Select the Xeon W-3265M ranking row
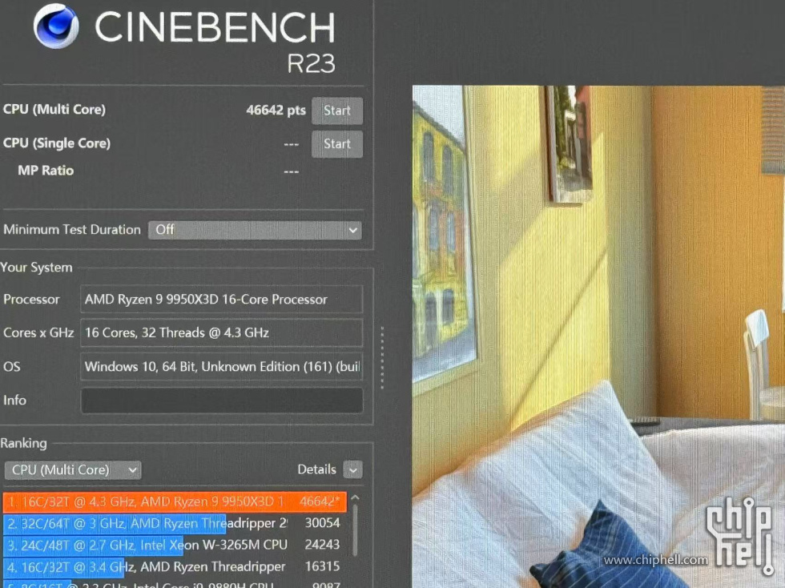 point(175,545)
